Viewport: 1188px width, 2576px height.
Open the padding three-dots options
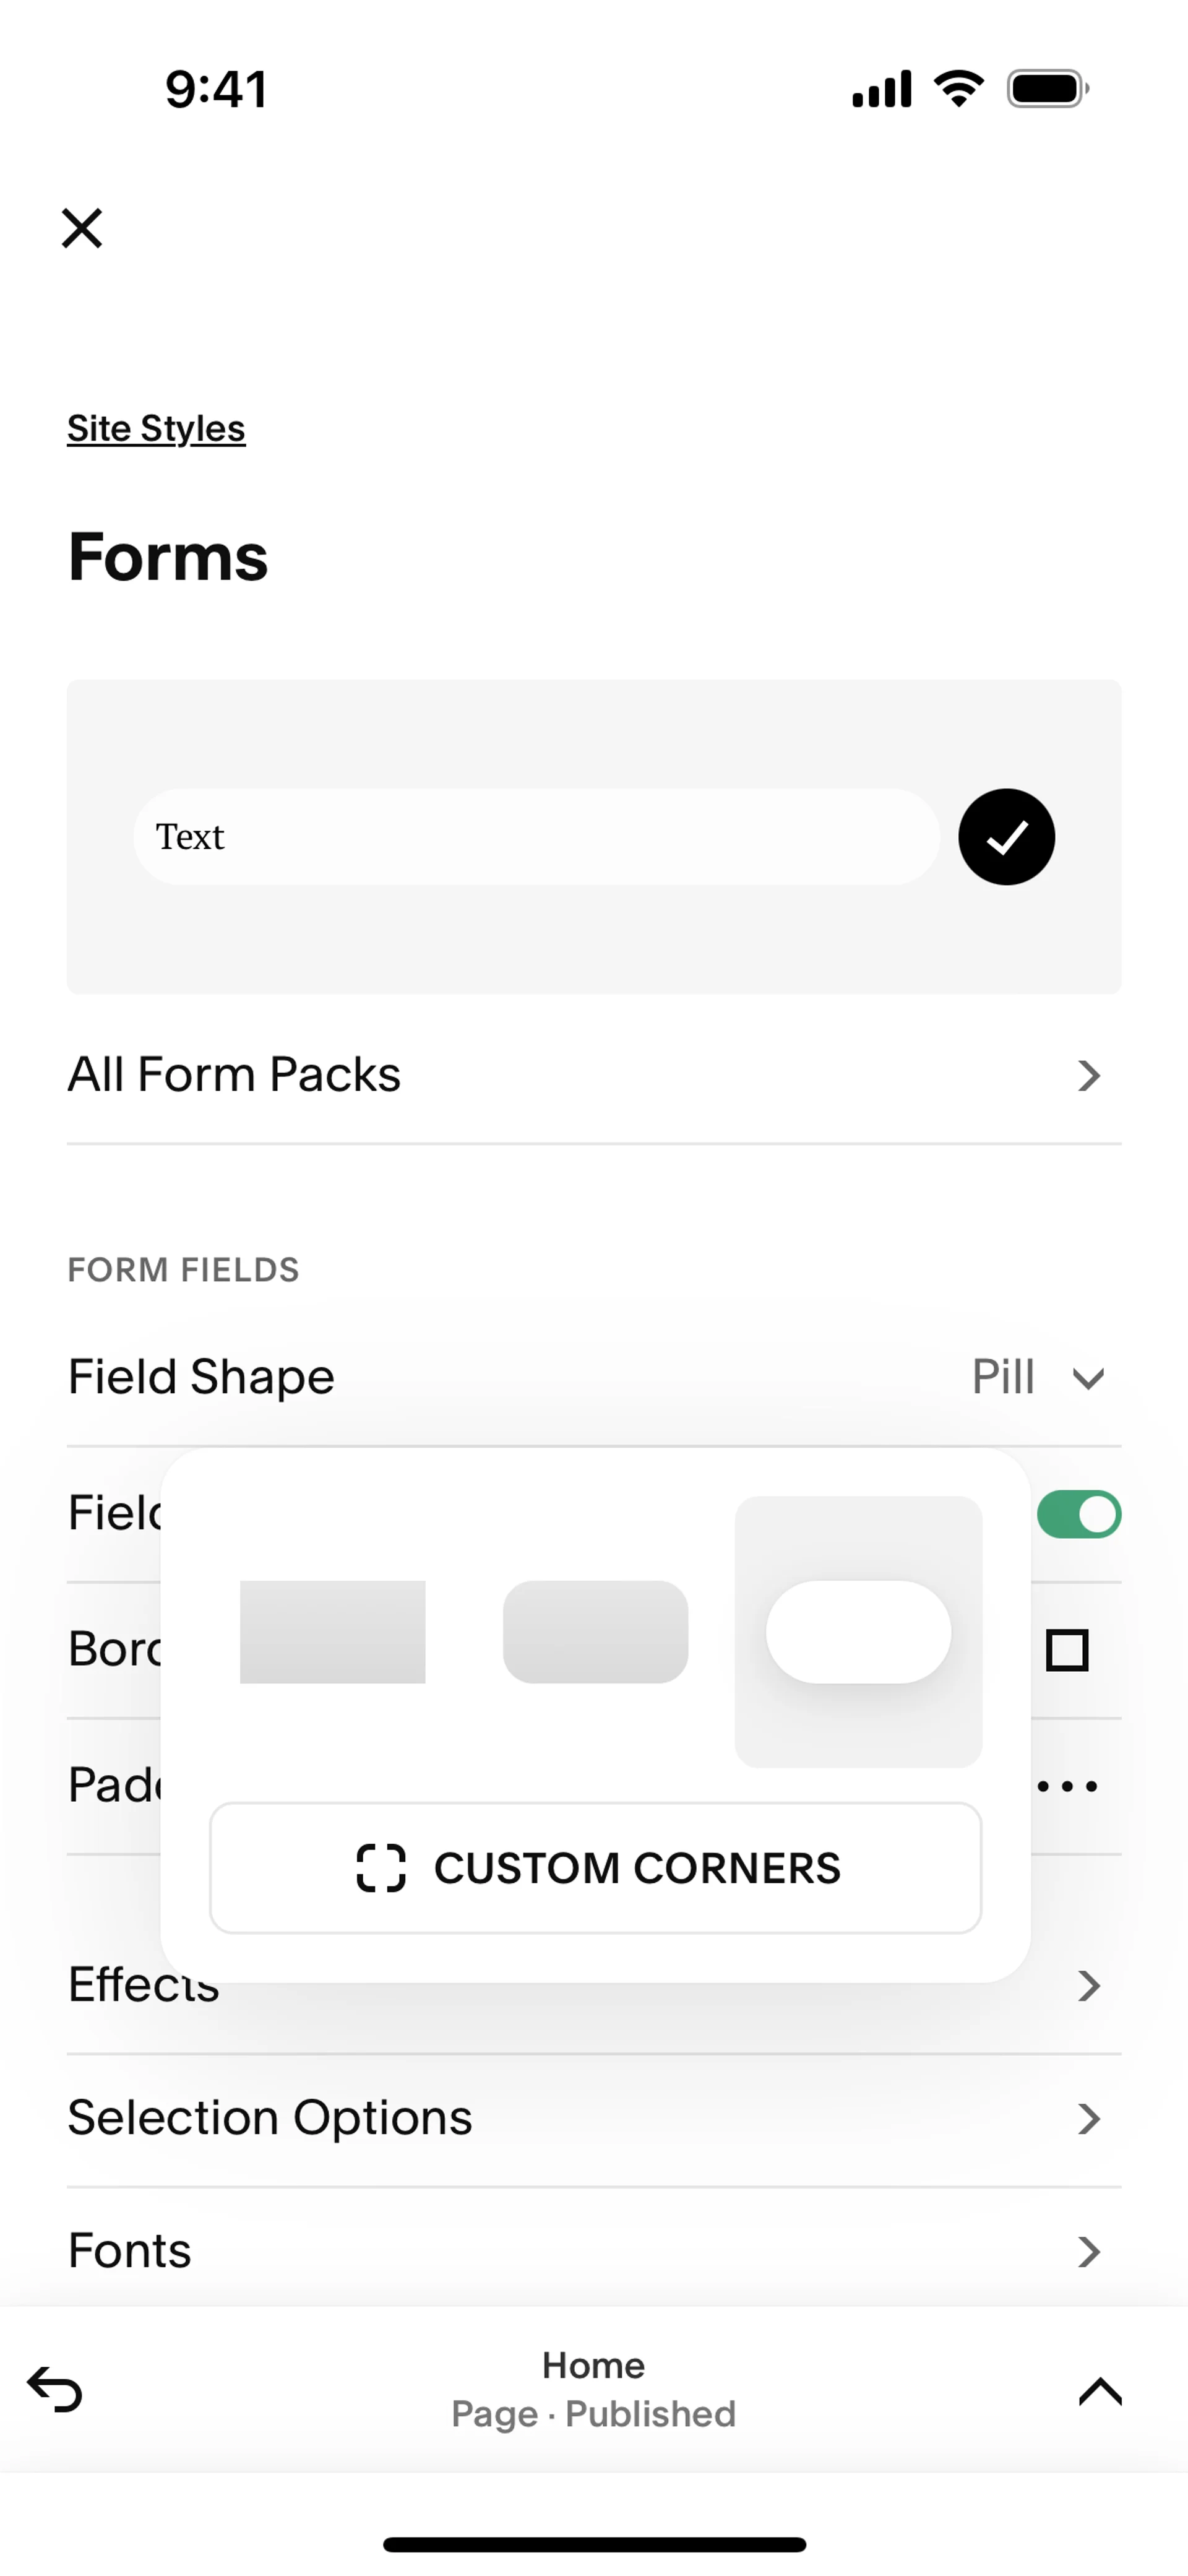click(x=1067, y=1786)
